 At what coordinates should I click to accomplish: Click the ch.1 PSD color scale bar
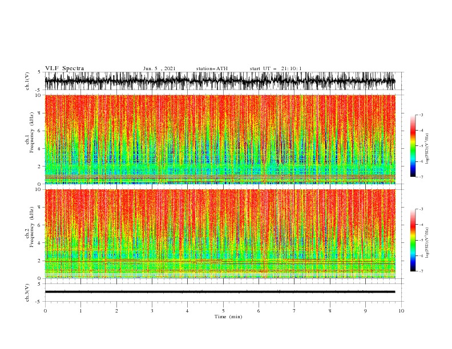(413, 145)
